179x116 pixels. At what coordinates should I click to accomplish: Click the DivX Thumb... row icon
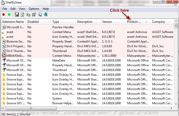(4, 51)
